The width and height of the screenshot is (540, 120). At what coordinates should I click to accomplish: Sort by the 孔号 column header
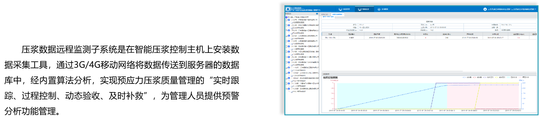point(330,34)
